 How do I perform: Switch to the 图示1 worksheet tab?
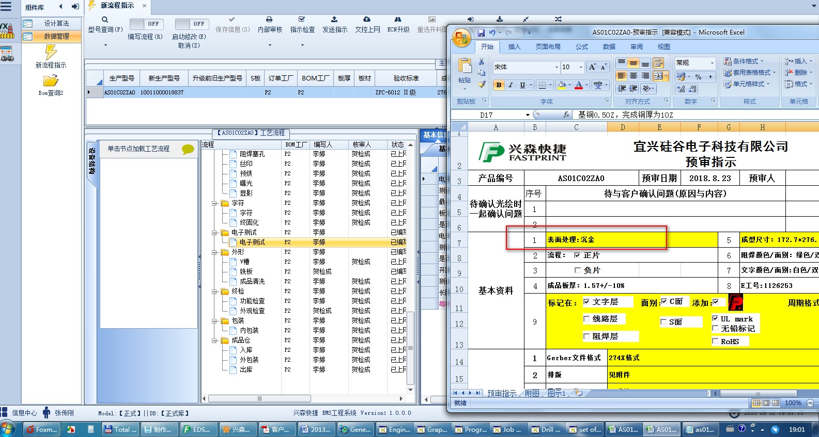[557, 393]
